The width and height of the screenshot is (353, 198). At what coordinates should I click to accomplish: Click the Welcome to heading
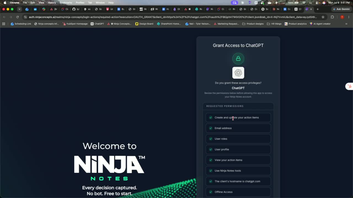click(x=109, y=146)
